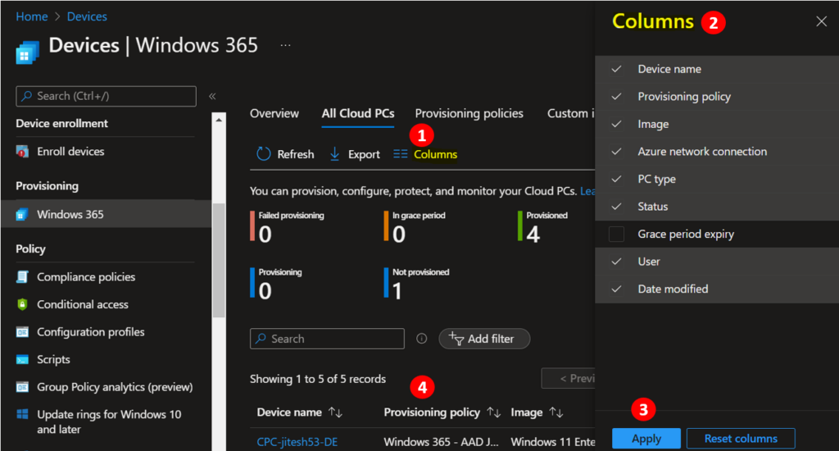
Task: Click the Not provisioned count tile
Action: pos(417,284)
